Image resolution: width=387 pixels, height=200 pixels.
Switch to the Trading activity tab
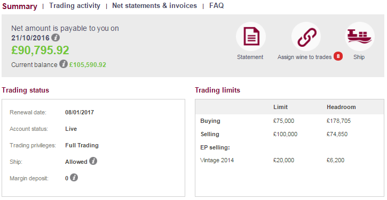pyautogui.click(x=75, y=6)
